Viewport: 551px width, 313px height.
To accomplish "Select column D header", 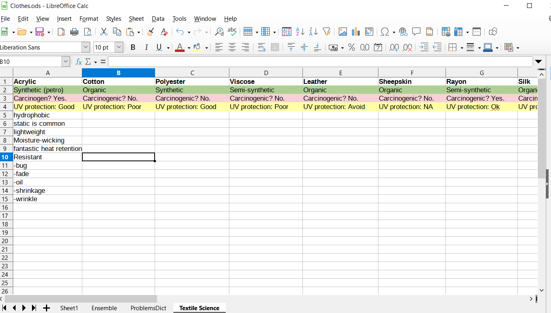I will coord(266,73).
